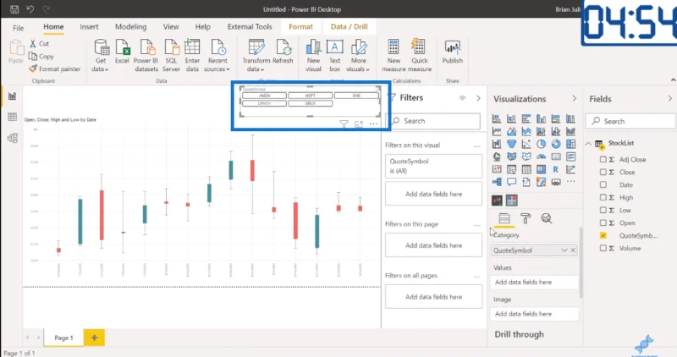Select the Q&A speech bubble visual icon
This screenshot has width=677, height=357.
click(x=512, y=182)
